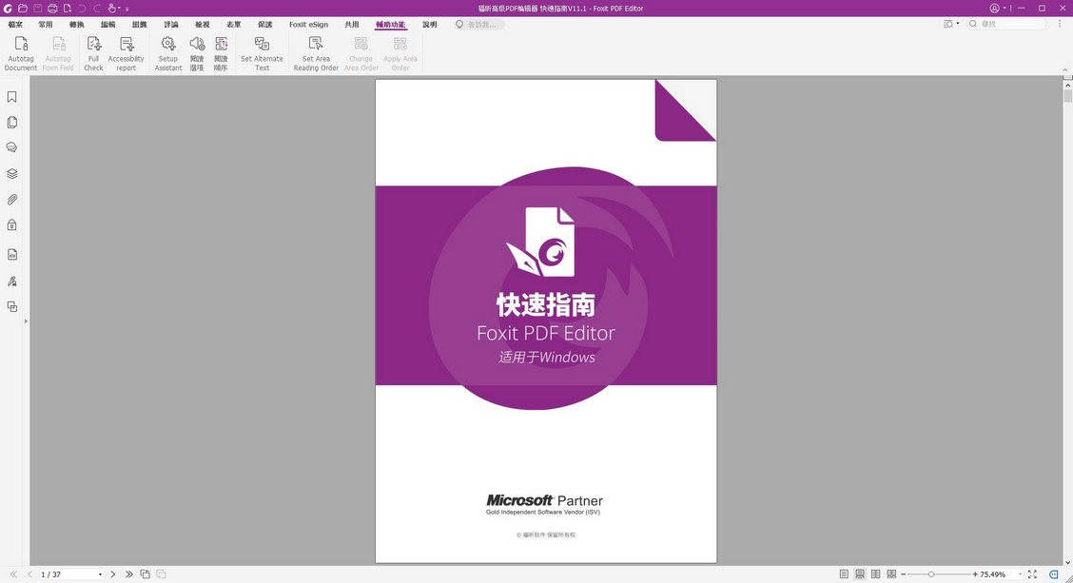This screenshot has height=583, width=1073.
Task: Expand the sidebar panel arrow
Action: click(x=25, y=321)
